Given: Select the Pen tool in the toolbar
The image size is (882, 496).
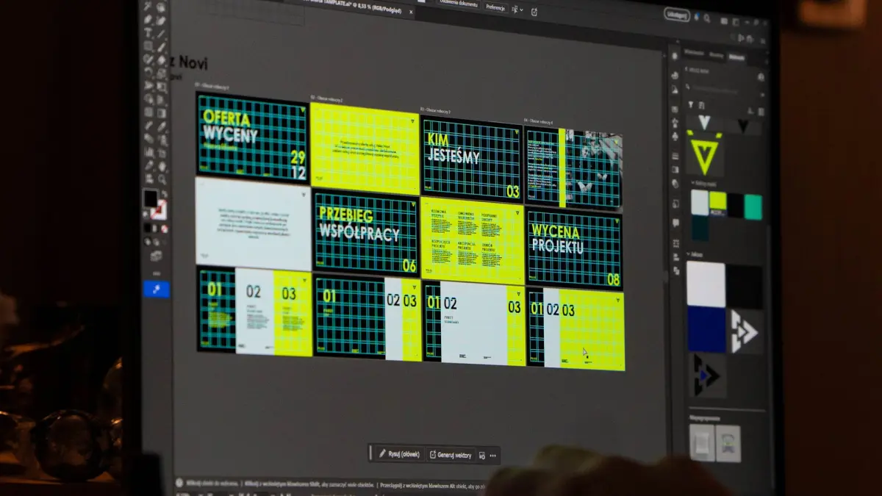Looking at the screenshot, I should point(148,20).
